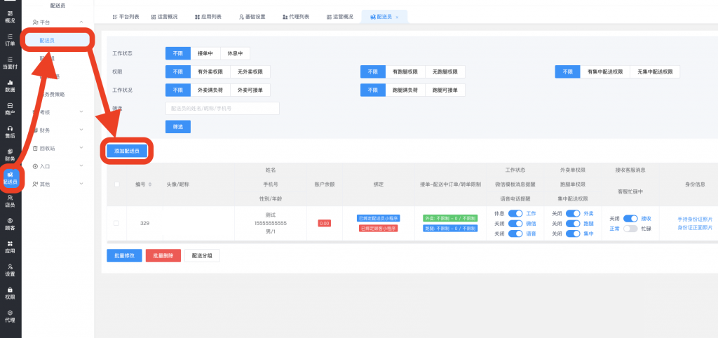Expand the 财务 submenu group

58,130
